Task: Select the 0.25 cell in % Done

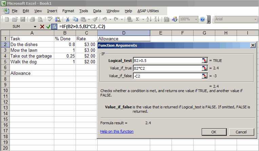Action: [x=65, y=56]
